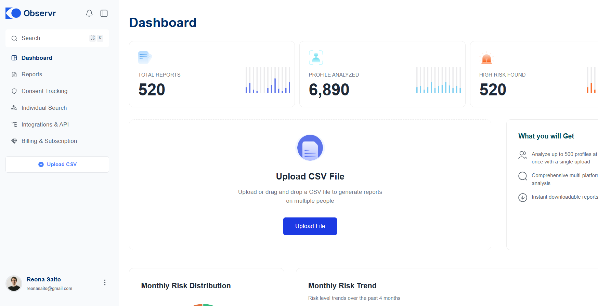Screen dimensions: 598x306
Task: Open the user options three-dot menu
Action: tap(105, 282)
